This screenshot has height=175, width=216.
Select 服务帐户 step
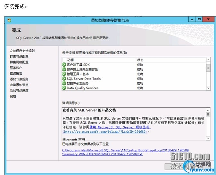click(x=16, y=68)
